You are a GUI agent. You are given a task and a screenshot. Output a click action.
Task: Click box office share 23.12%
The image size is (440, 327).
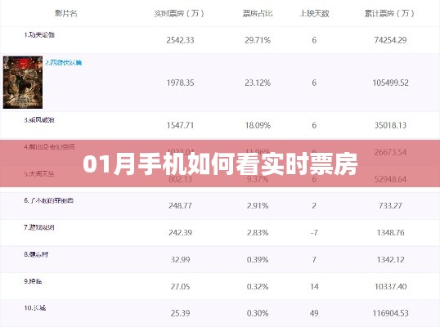[258, 83]
